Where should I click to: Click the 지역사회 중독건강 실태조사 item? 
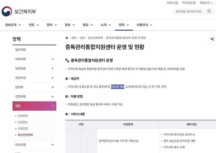coord(179,135)
